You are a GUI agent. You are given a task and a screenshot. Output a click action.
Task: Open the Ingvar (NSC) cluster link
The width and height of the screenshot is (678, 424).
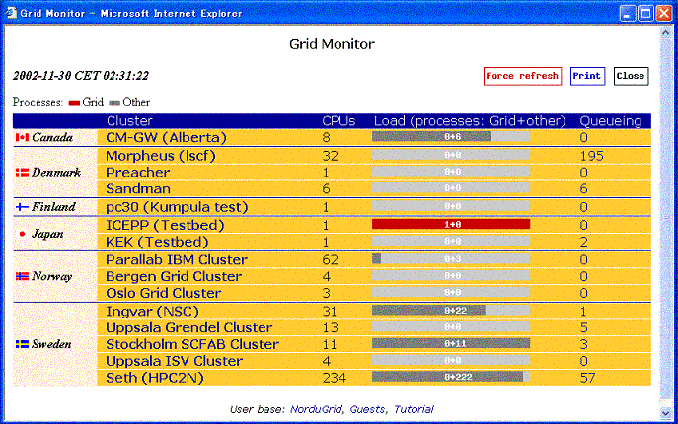coord(152,312)
